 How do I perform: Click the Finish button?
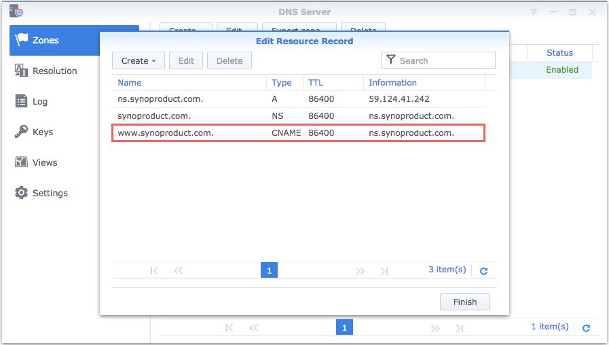coord(465,302)
